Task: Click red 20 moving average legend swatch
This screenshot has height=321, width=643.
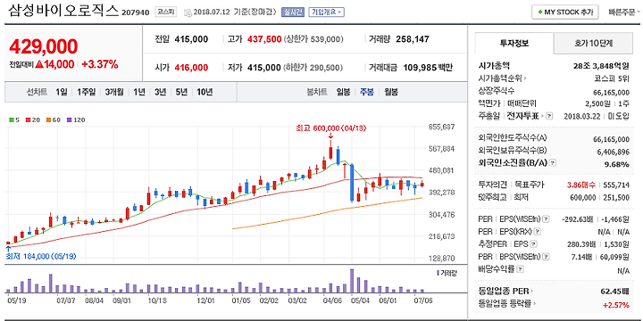Action: tap(28, 120)
